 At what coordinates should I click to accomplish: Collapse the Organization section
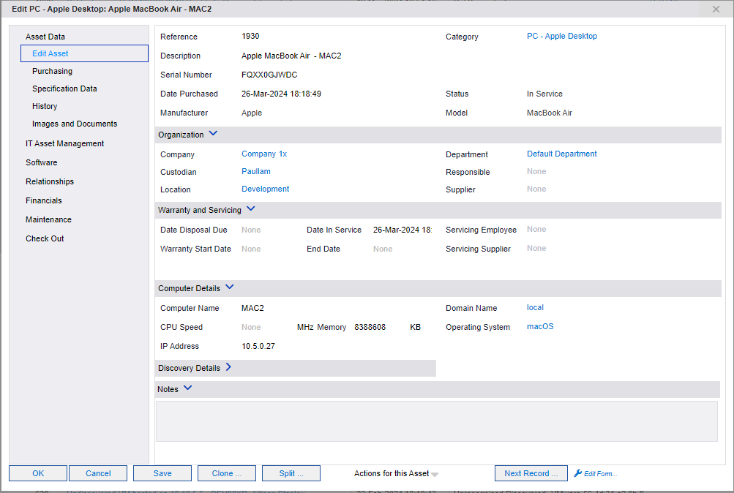point(212,134)
